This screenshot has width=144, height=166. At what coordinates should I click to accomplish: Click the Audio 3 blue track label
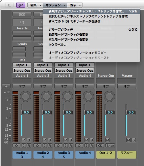(64, 155)
